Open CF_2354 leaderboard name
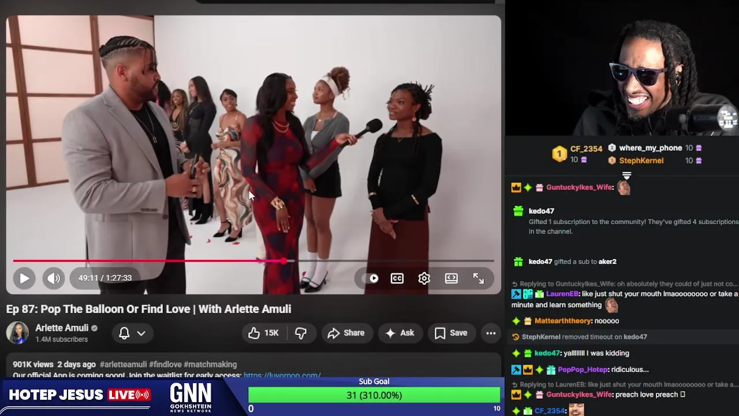Viewport: 739px width, 416px height. tap(586, 149)
